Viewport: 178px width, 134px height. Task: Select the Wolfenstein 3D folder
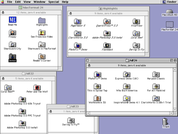[97, 98]
